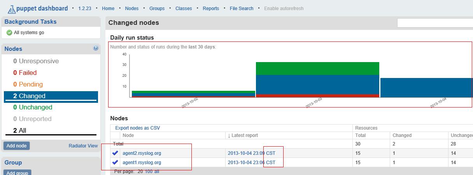Open agent1.rsyslog.org node link

tap(142, 163)
